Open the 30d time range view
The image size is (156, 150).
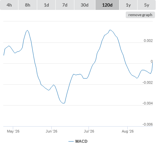click(85, 5)
